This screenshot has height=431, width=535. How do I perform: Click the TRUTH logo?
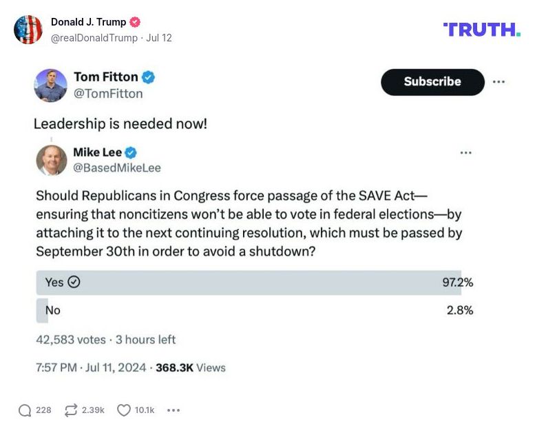481,29
